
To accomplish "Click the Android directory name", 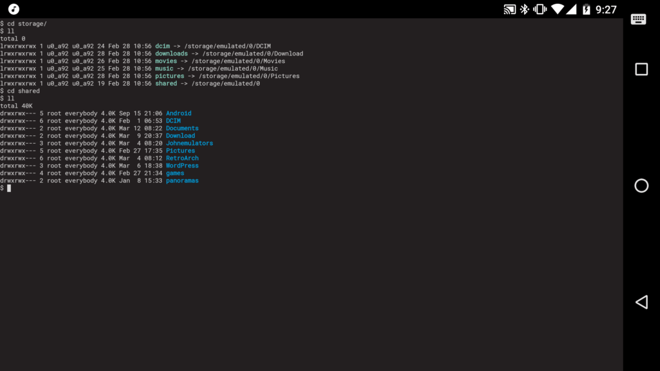I will 179,113.
